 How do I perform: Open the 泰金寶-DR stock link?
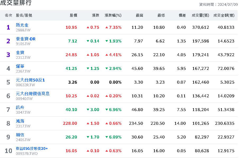pyautogui.click(x=26, y=39)
